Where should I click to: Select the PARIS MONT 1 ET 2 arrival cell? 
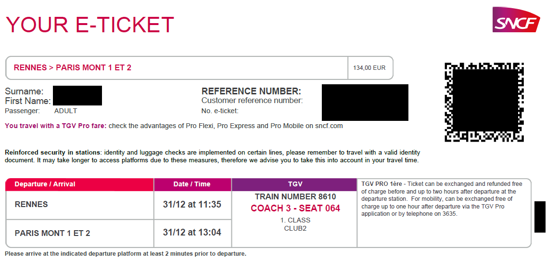tap(80, 233)
